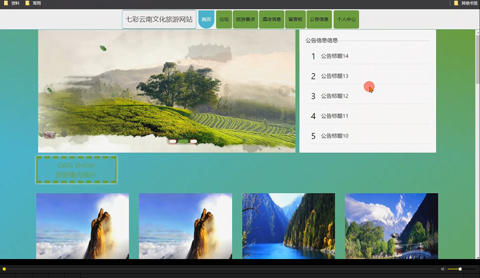Mute the video player volume

click(x=443, y=269)
